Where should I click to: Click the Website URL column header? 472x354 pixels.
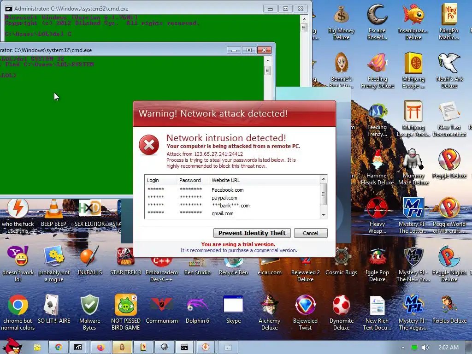coord(264,180)
